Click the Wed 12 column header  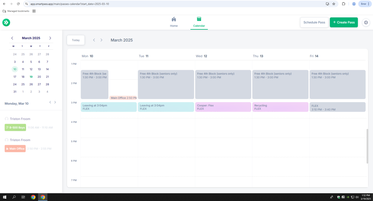pos(202,56)
